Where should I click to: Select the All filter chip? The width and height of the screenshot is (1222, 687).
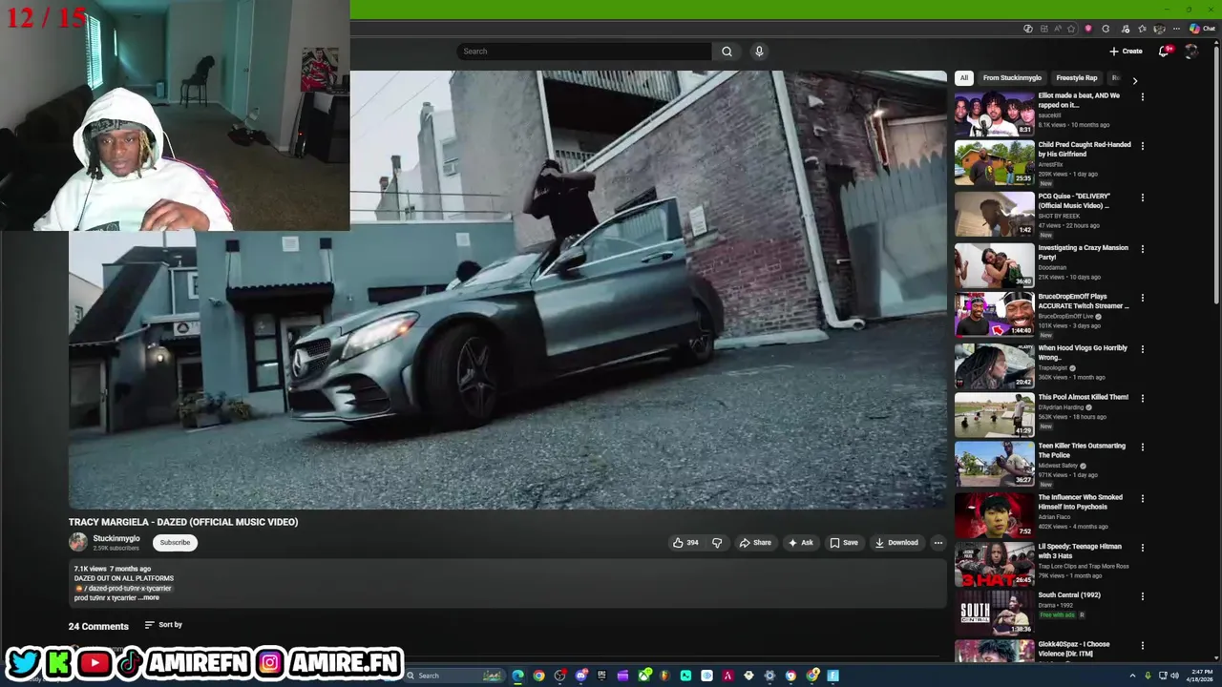click(964, 78)
